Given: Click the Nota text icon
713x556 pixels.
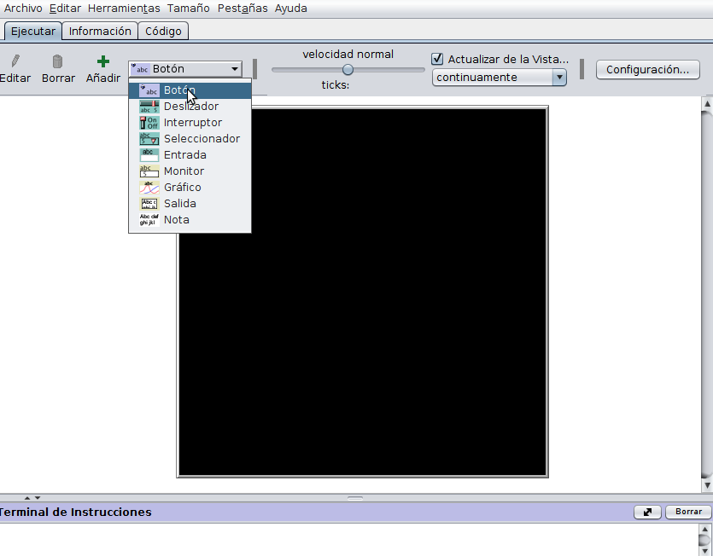Looking at the screenshot, I should point(149,220).
